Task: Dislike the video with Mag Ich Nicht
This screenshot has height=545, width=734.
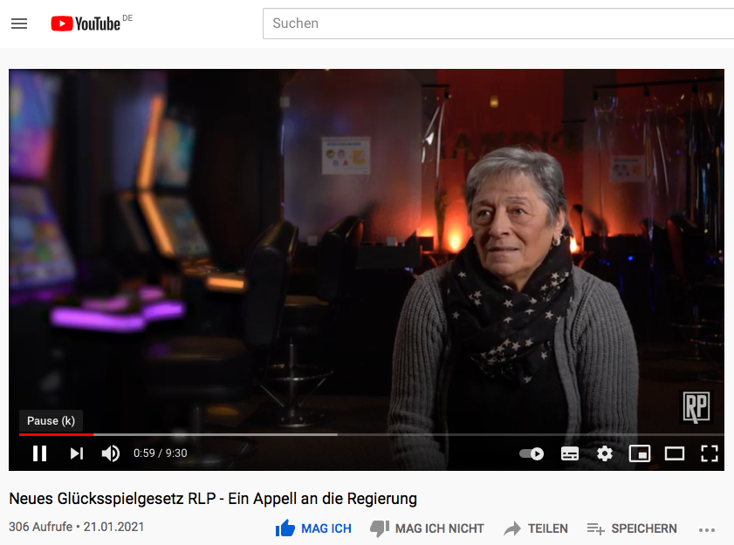Action: pyautogui.click(x=427, y=528)
